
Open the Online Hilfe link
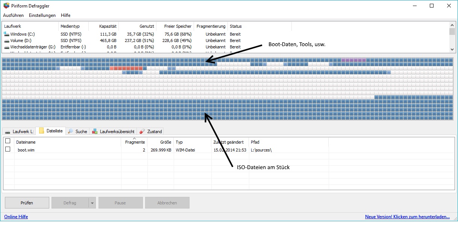pos(16,217)
